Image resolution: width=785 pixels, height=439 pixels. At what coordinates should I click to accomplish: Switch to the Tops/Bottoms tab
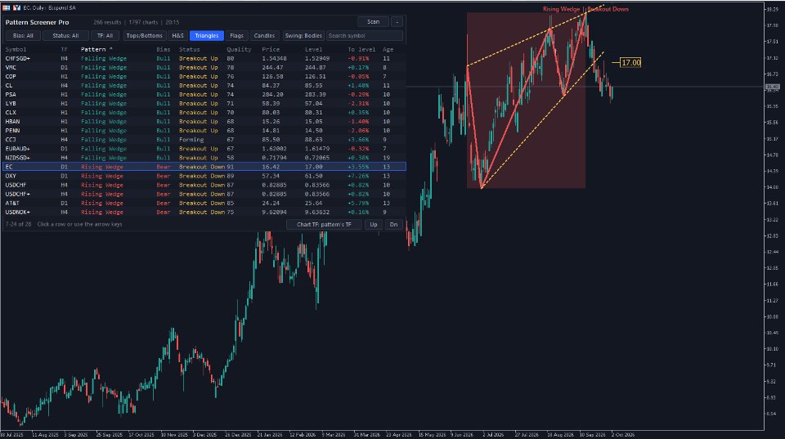(x=144, y=35)
